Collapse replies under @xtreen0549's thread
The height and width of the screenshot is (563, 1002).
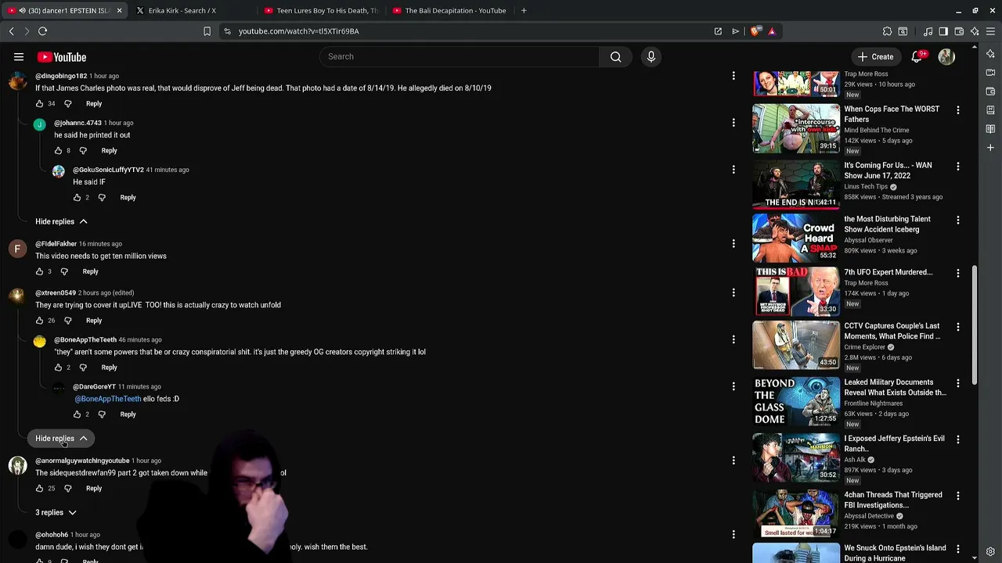click(x=61, y=438)
